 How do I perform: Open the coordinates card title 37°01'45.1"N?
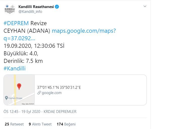(59, 88)
